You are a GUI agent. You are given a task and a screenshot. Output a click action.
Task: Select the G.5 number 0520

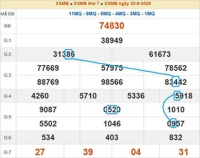click(112, 110)
